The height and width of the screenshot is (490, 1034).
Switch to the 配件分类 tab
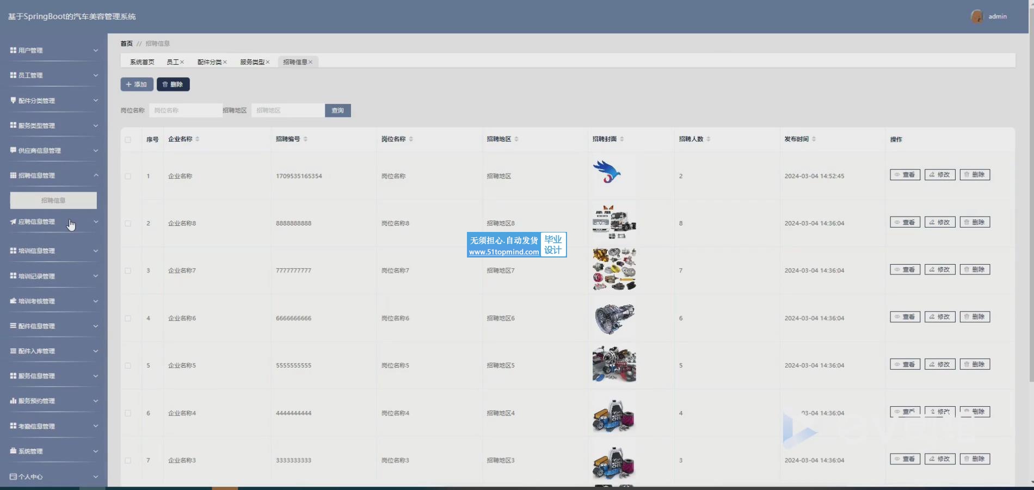(210, 62)
